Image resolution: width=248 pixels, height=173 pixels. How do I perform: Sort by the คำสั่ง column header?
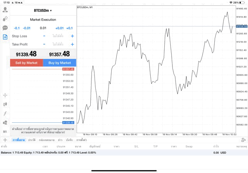pos(4,146)
